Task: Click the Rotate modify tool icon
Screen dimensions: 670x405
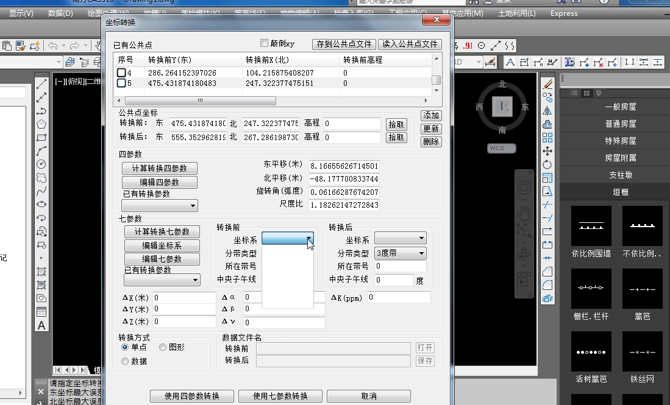Action: point(547,164)
